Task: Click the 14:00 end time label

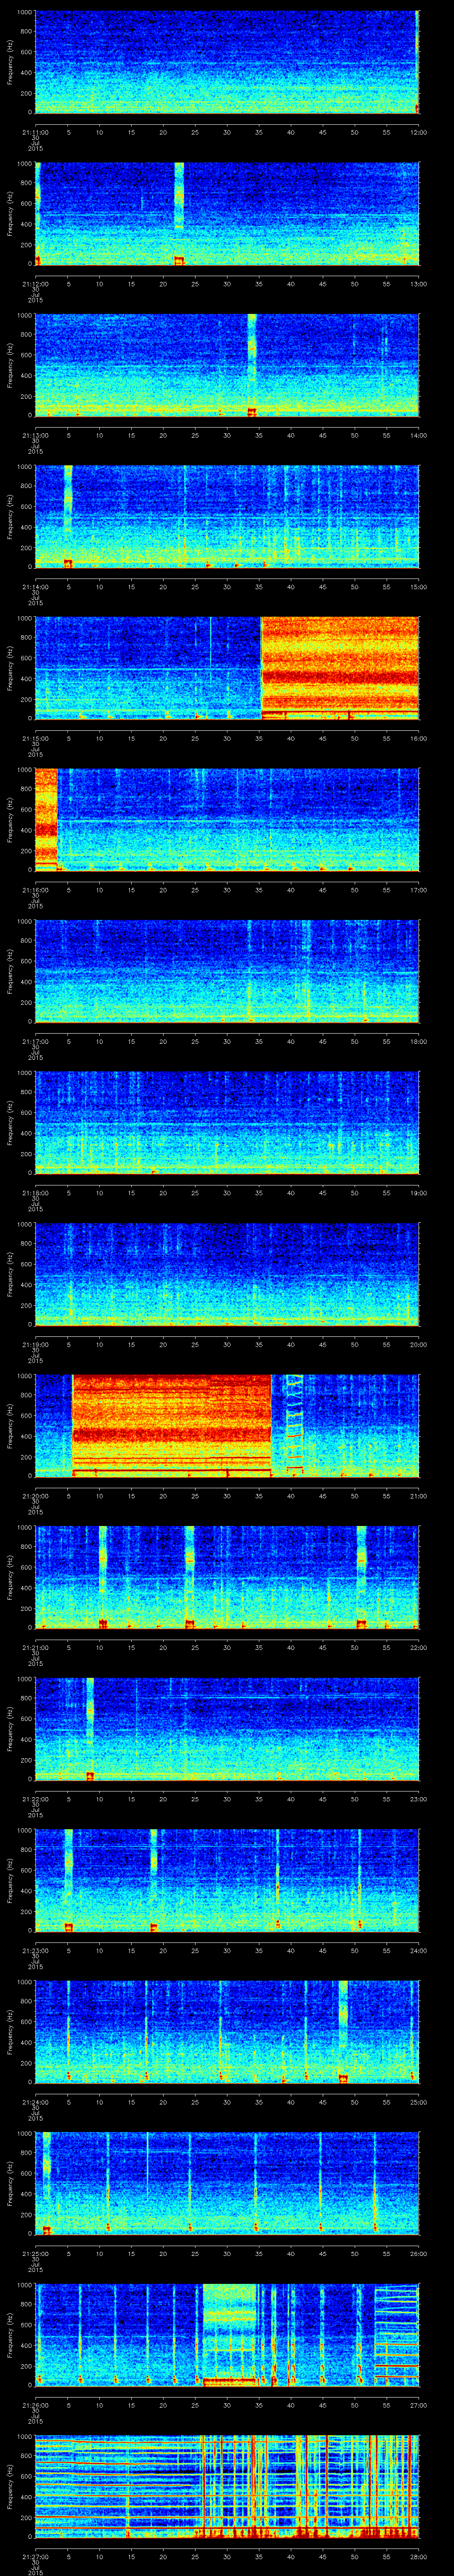Action: (418, 434)
